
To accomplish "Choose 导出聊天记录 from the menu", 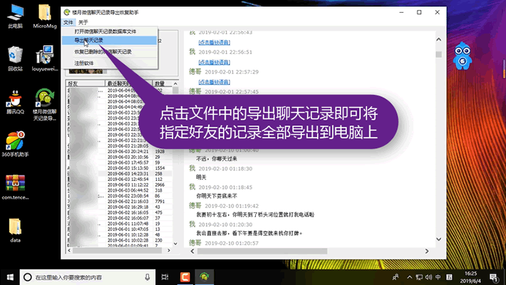I will (x=110, y=41).
